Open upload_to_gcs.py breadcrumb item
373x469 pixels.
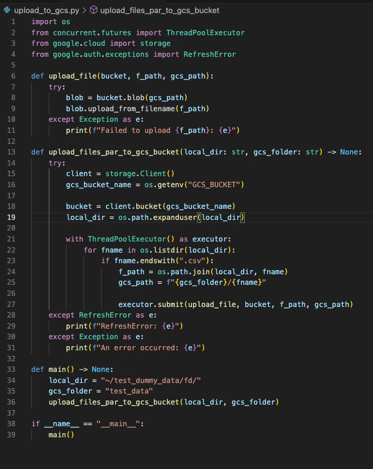coord(47,11)
